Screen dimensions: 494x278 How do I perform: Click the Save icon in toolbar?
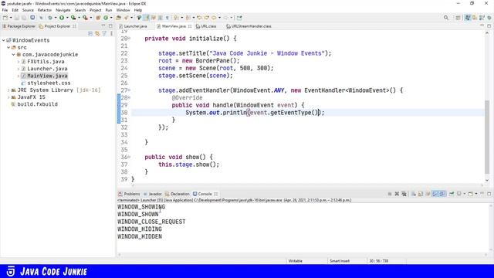pos(17,18)
